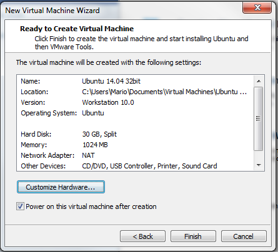
Task: Select the Other Devices row
Action: pos(135,166)
